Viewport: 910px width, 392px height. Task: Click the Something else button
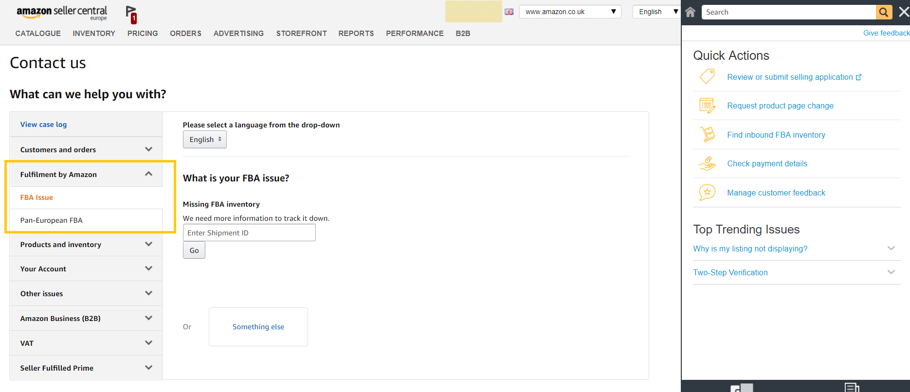[x=258, y=327]
